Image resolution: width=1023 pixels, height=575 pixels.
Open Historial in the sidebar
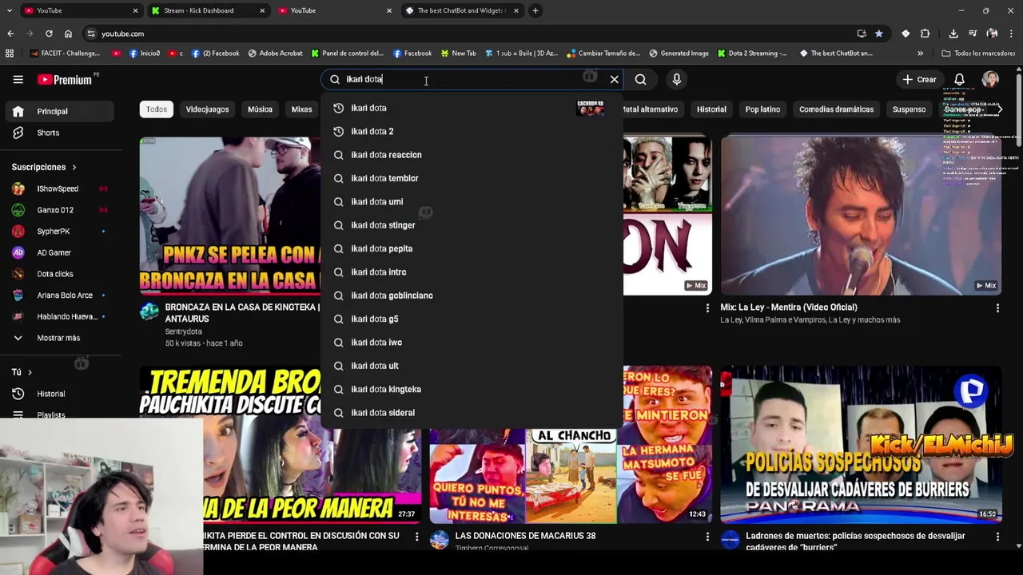[x=58, y=394]
